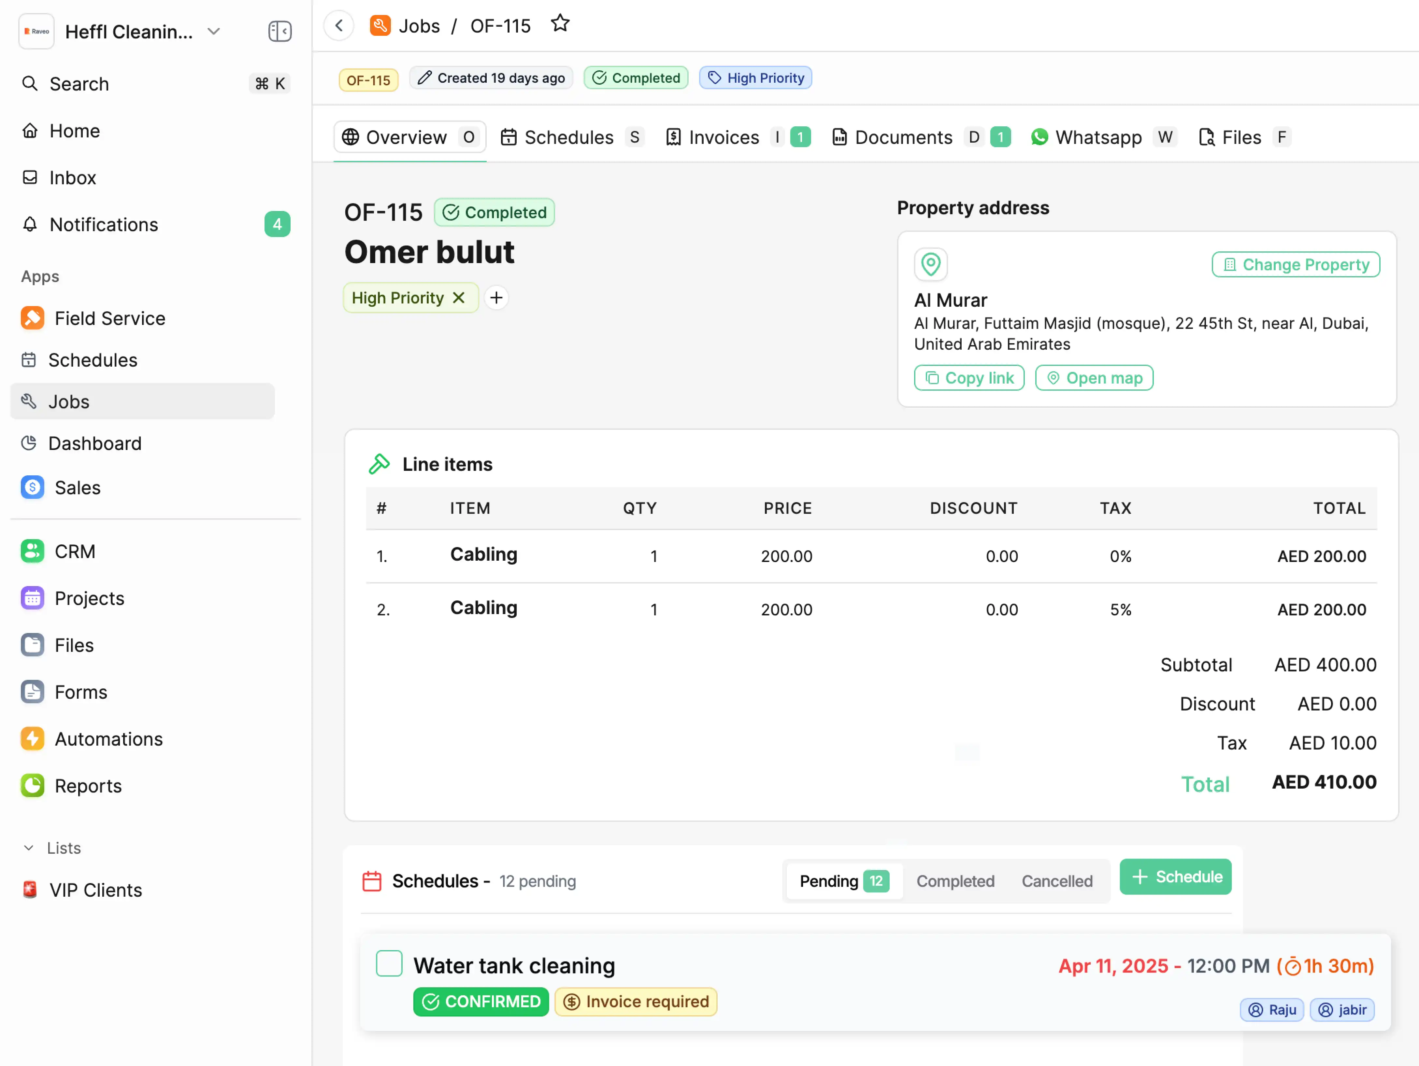The height and width of the screenshot is (1066, 1419).
Task: Click the property location pin icon
Action: click(930, 264)
